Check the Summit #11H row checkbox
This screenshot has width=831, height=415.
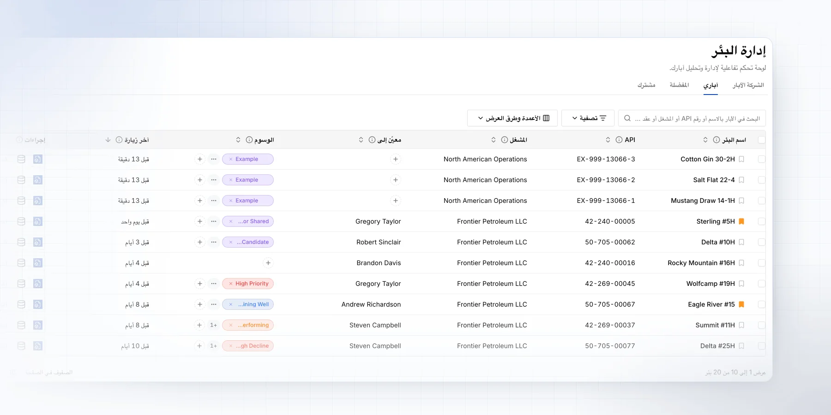[x=762, y=325]
